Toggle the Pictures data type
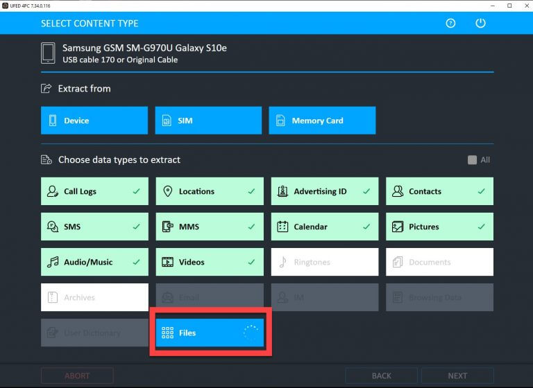The image size is (533, 388). (x=439, y=227)
